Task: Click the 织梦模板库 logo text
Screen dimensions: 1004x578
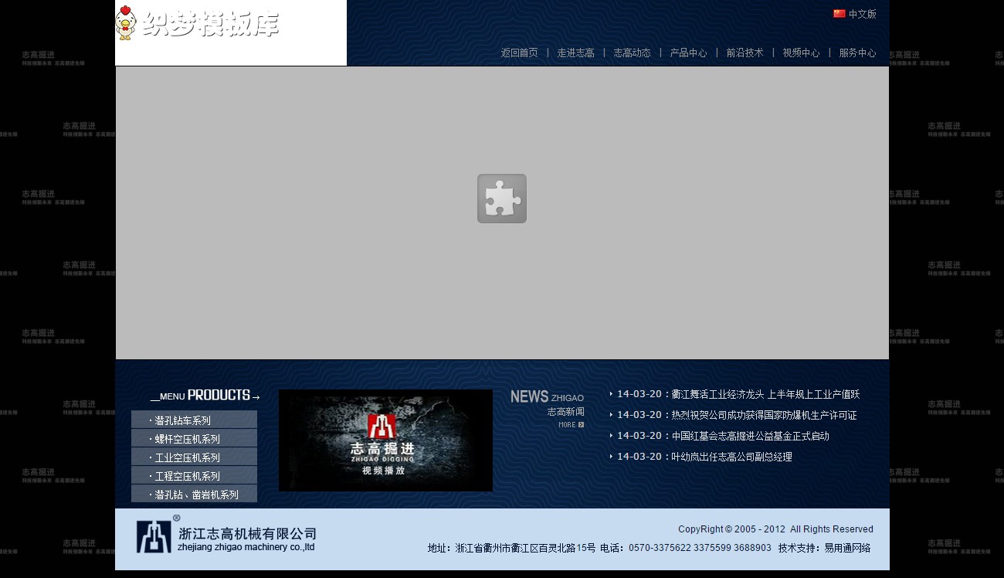Action: click(x=210, y=25)
